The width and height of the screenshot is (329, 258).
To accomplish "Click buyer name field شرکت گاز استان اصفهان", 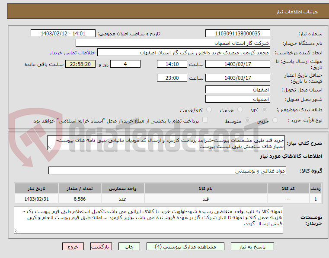I will [172, 43].
